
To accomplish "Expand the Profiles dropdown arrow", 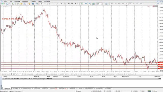I will click(x=9, y=4).
